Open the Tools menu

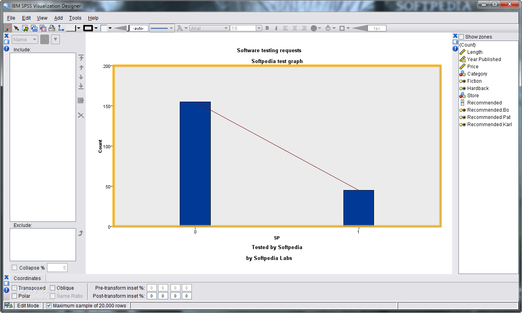pos(75,18)
